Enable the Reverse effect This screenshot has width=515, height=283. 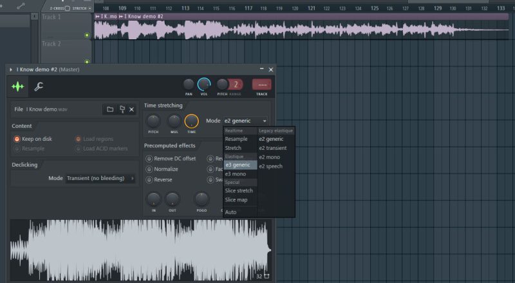click(159, 179)
